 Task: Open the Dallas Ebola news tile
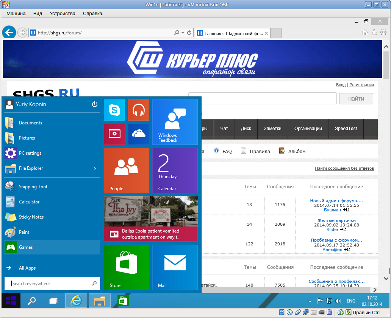pos(151,219)
